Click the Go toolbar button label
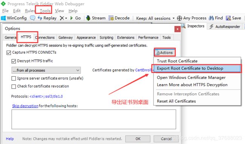245x144 pixels. (78, 18)
